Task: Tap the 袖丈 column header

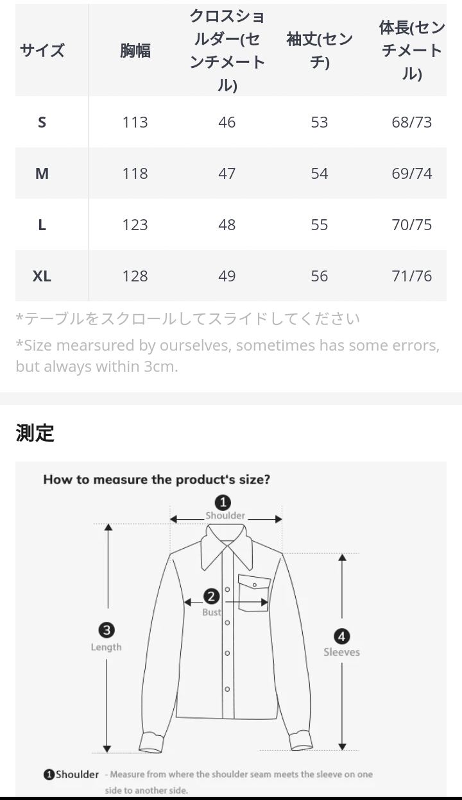Action: pos(320,51)
